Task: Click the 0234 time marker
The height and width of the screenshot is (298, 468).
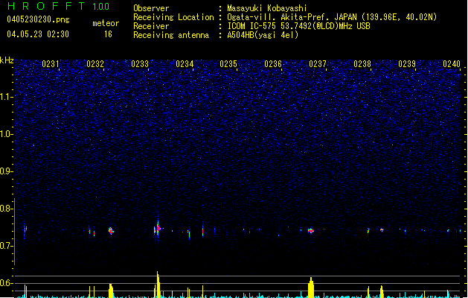Action: click(x=185, y=64)
